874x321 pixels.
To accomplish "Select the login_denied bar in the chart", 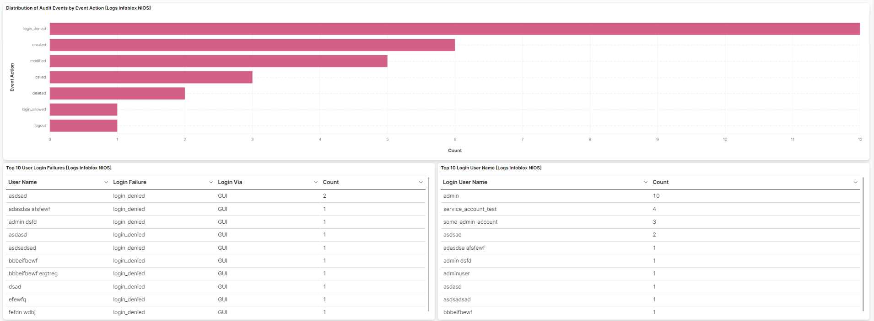I will coord(454,29).
